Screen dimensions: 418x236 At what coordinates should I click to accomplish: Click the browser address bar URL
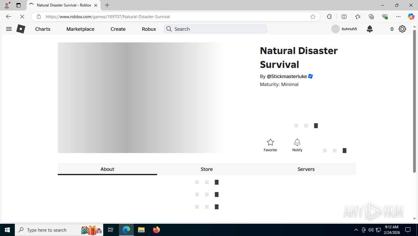108,17
